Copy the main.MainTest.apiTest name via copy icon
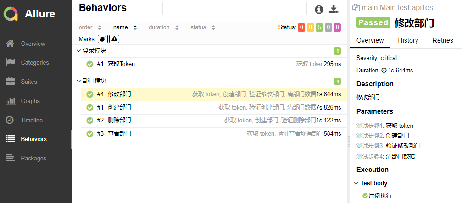This screenshot has height=203, width=462. 356,7
